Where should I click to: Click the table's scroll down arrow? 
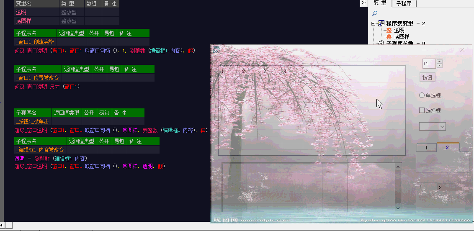point(398,208)
